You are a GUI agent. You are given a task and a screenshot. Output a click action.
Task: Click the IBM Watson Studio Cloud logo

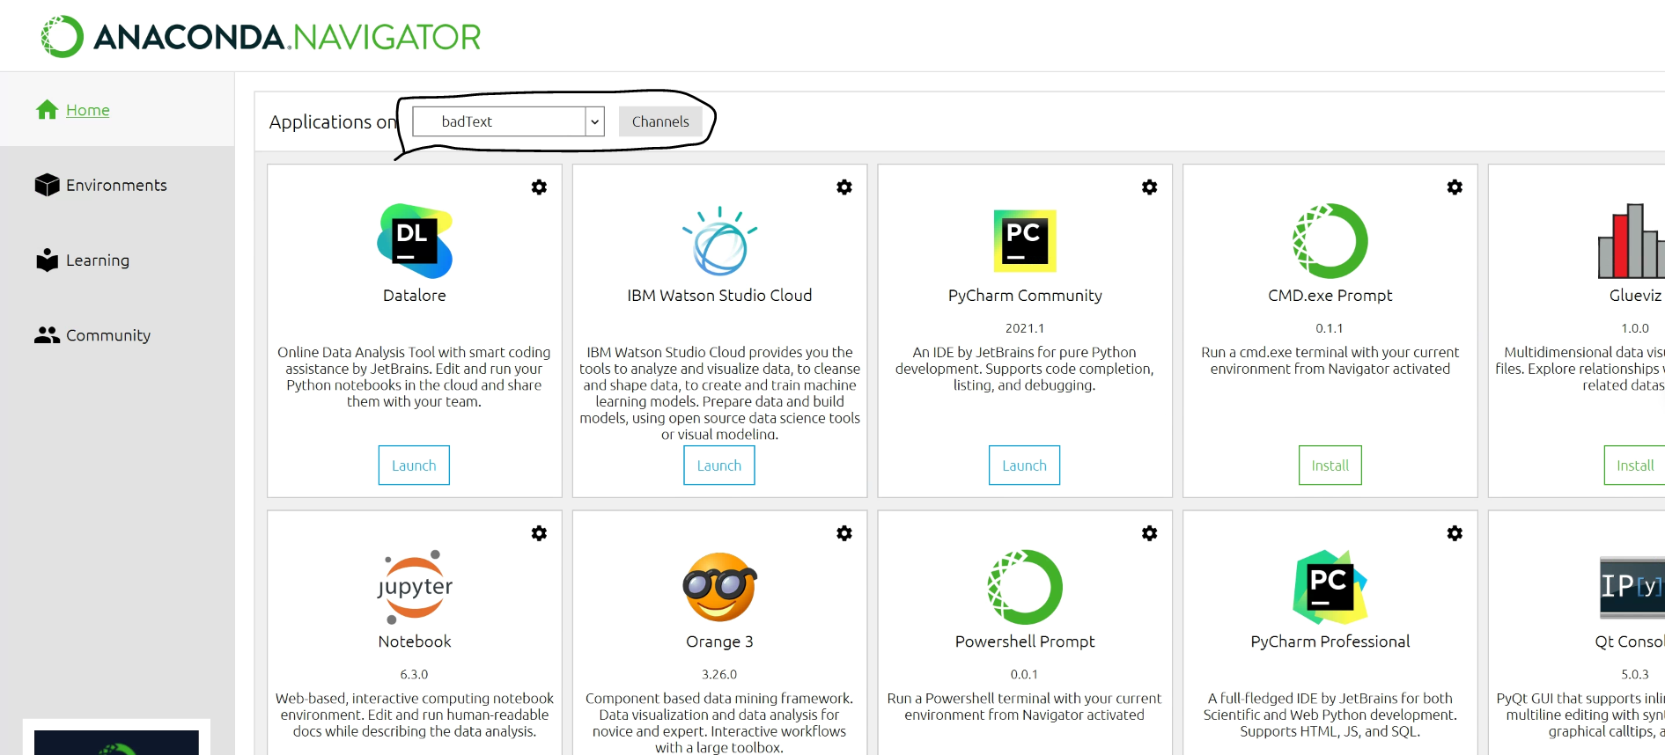tap(720, 241)
